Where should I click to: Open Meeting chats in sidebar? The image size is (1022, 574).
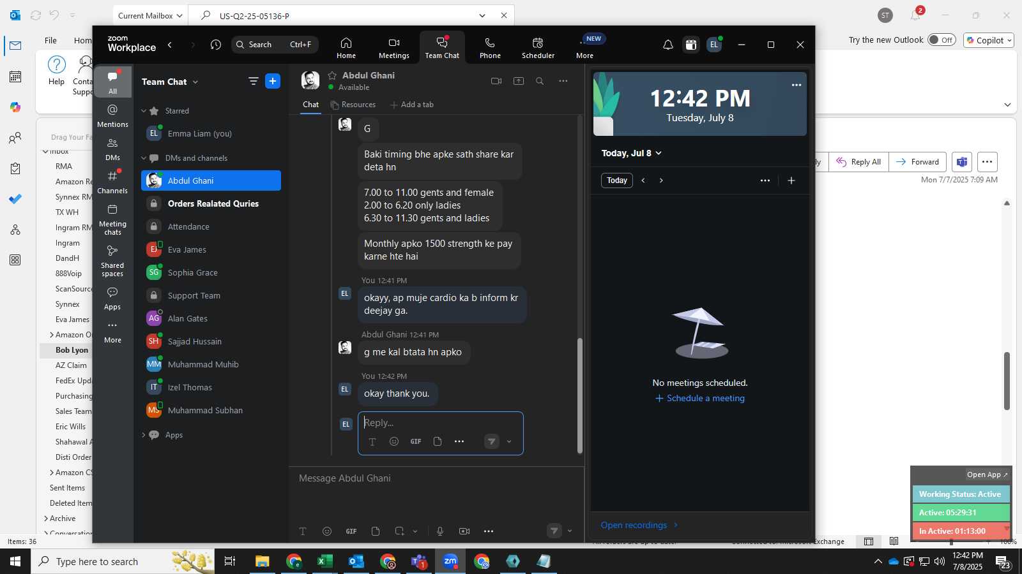point(112,219)
